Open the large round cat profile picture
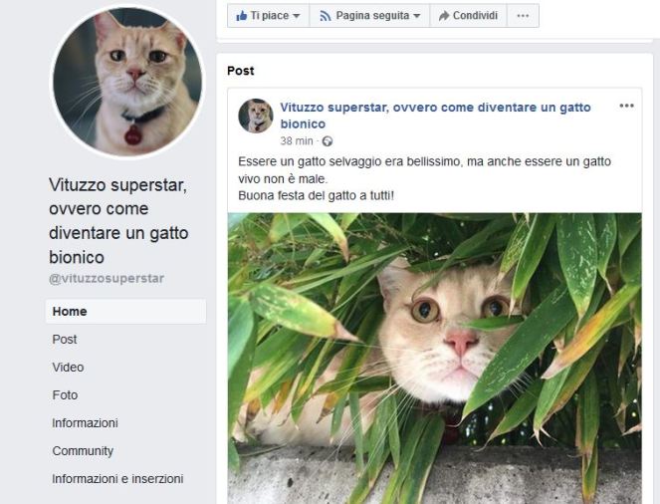The height and width of the screenshot is (504, 660). (x=126, y=82)
